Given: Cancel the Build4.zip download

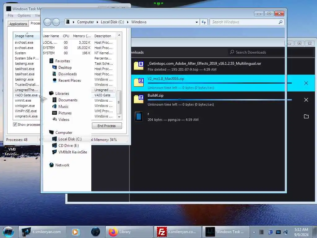Looking at the screenshot, I should (x=306, y=100).
